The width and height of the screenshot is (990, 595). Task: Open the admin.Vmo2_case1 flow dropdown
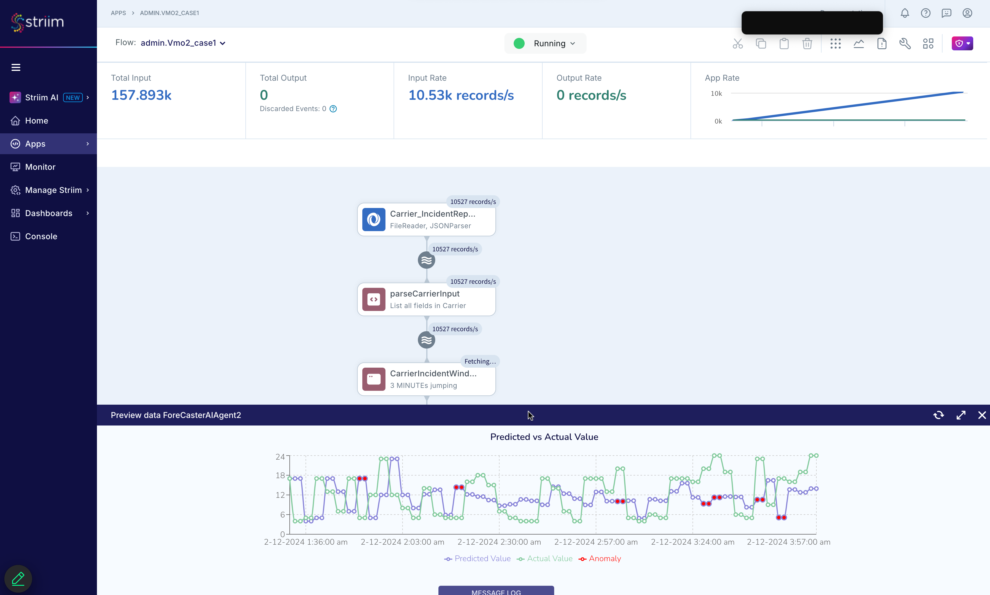coord(183,43)
